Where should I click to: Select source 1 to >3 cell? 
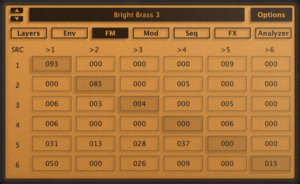(140, 64)
